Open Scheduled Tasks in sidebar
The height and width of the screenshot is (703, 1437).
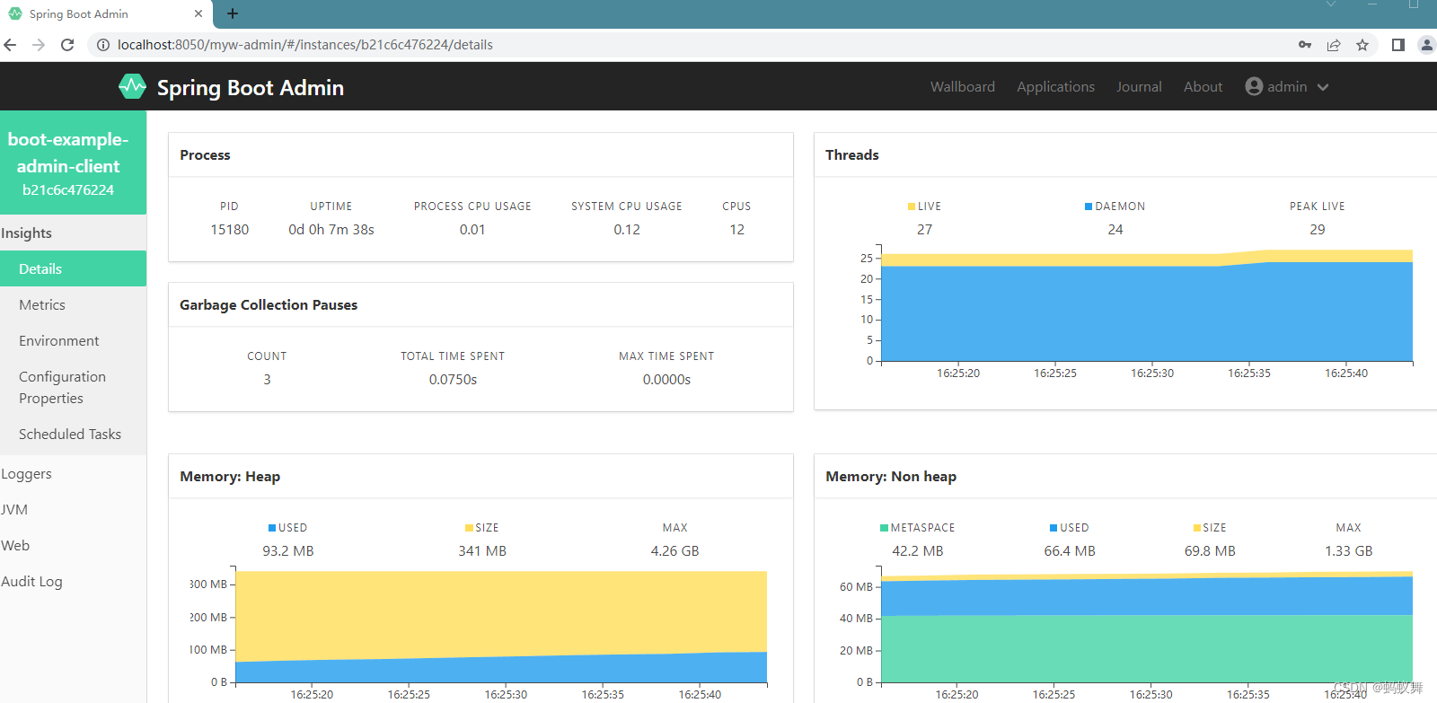coord(73,434)
